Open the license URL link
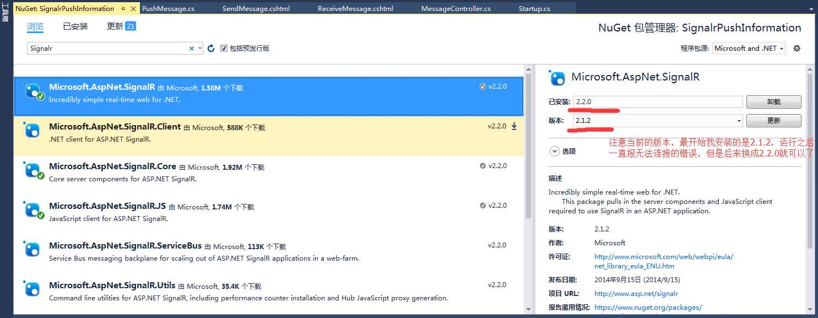Image resolution: width=818 pixels, height=318 pixels. pos(664,261)
